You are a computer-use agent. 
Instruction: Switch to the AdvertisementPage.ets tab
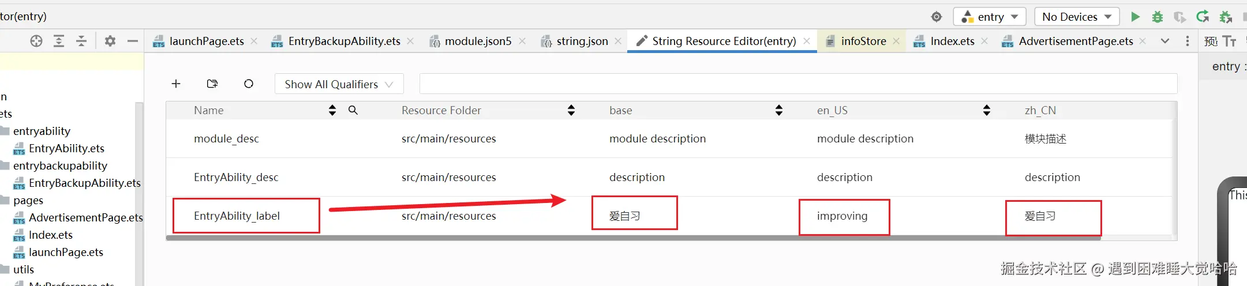(x=1075, y=41)
